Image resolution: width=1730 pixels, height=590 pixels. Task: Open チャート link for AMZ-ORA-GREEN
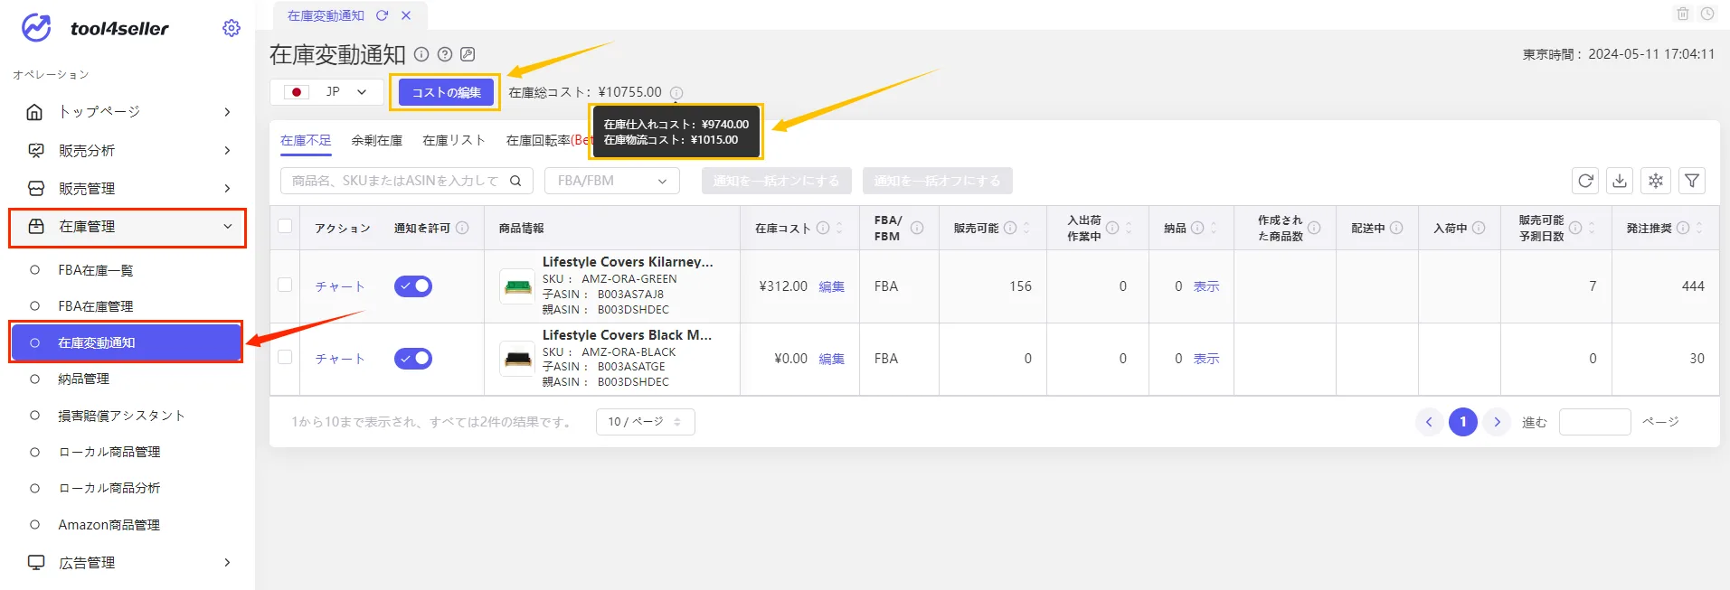[x=340, y=286]
